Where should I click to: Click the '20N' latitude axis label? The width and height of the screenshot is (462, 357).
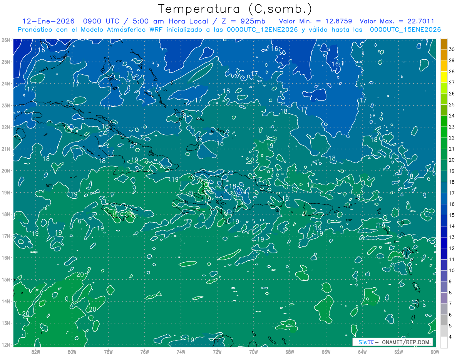(5, 171)
